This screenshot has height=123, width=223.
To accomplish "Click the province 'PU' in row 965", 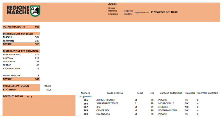I will (x=187, y=100).
